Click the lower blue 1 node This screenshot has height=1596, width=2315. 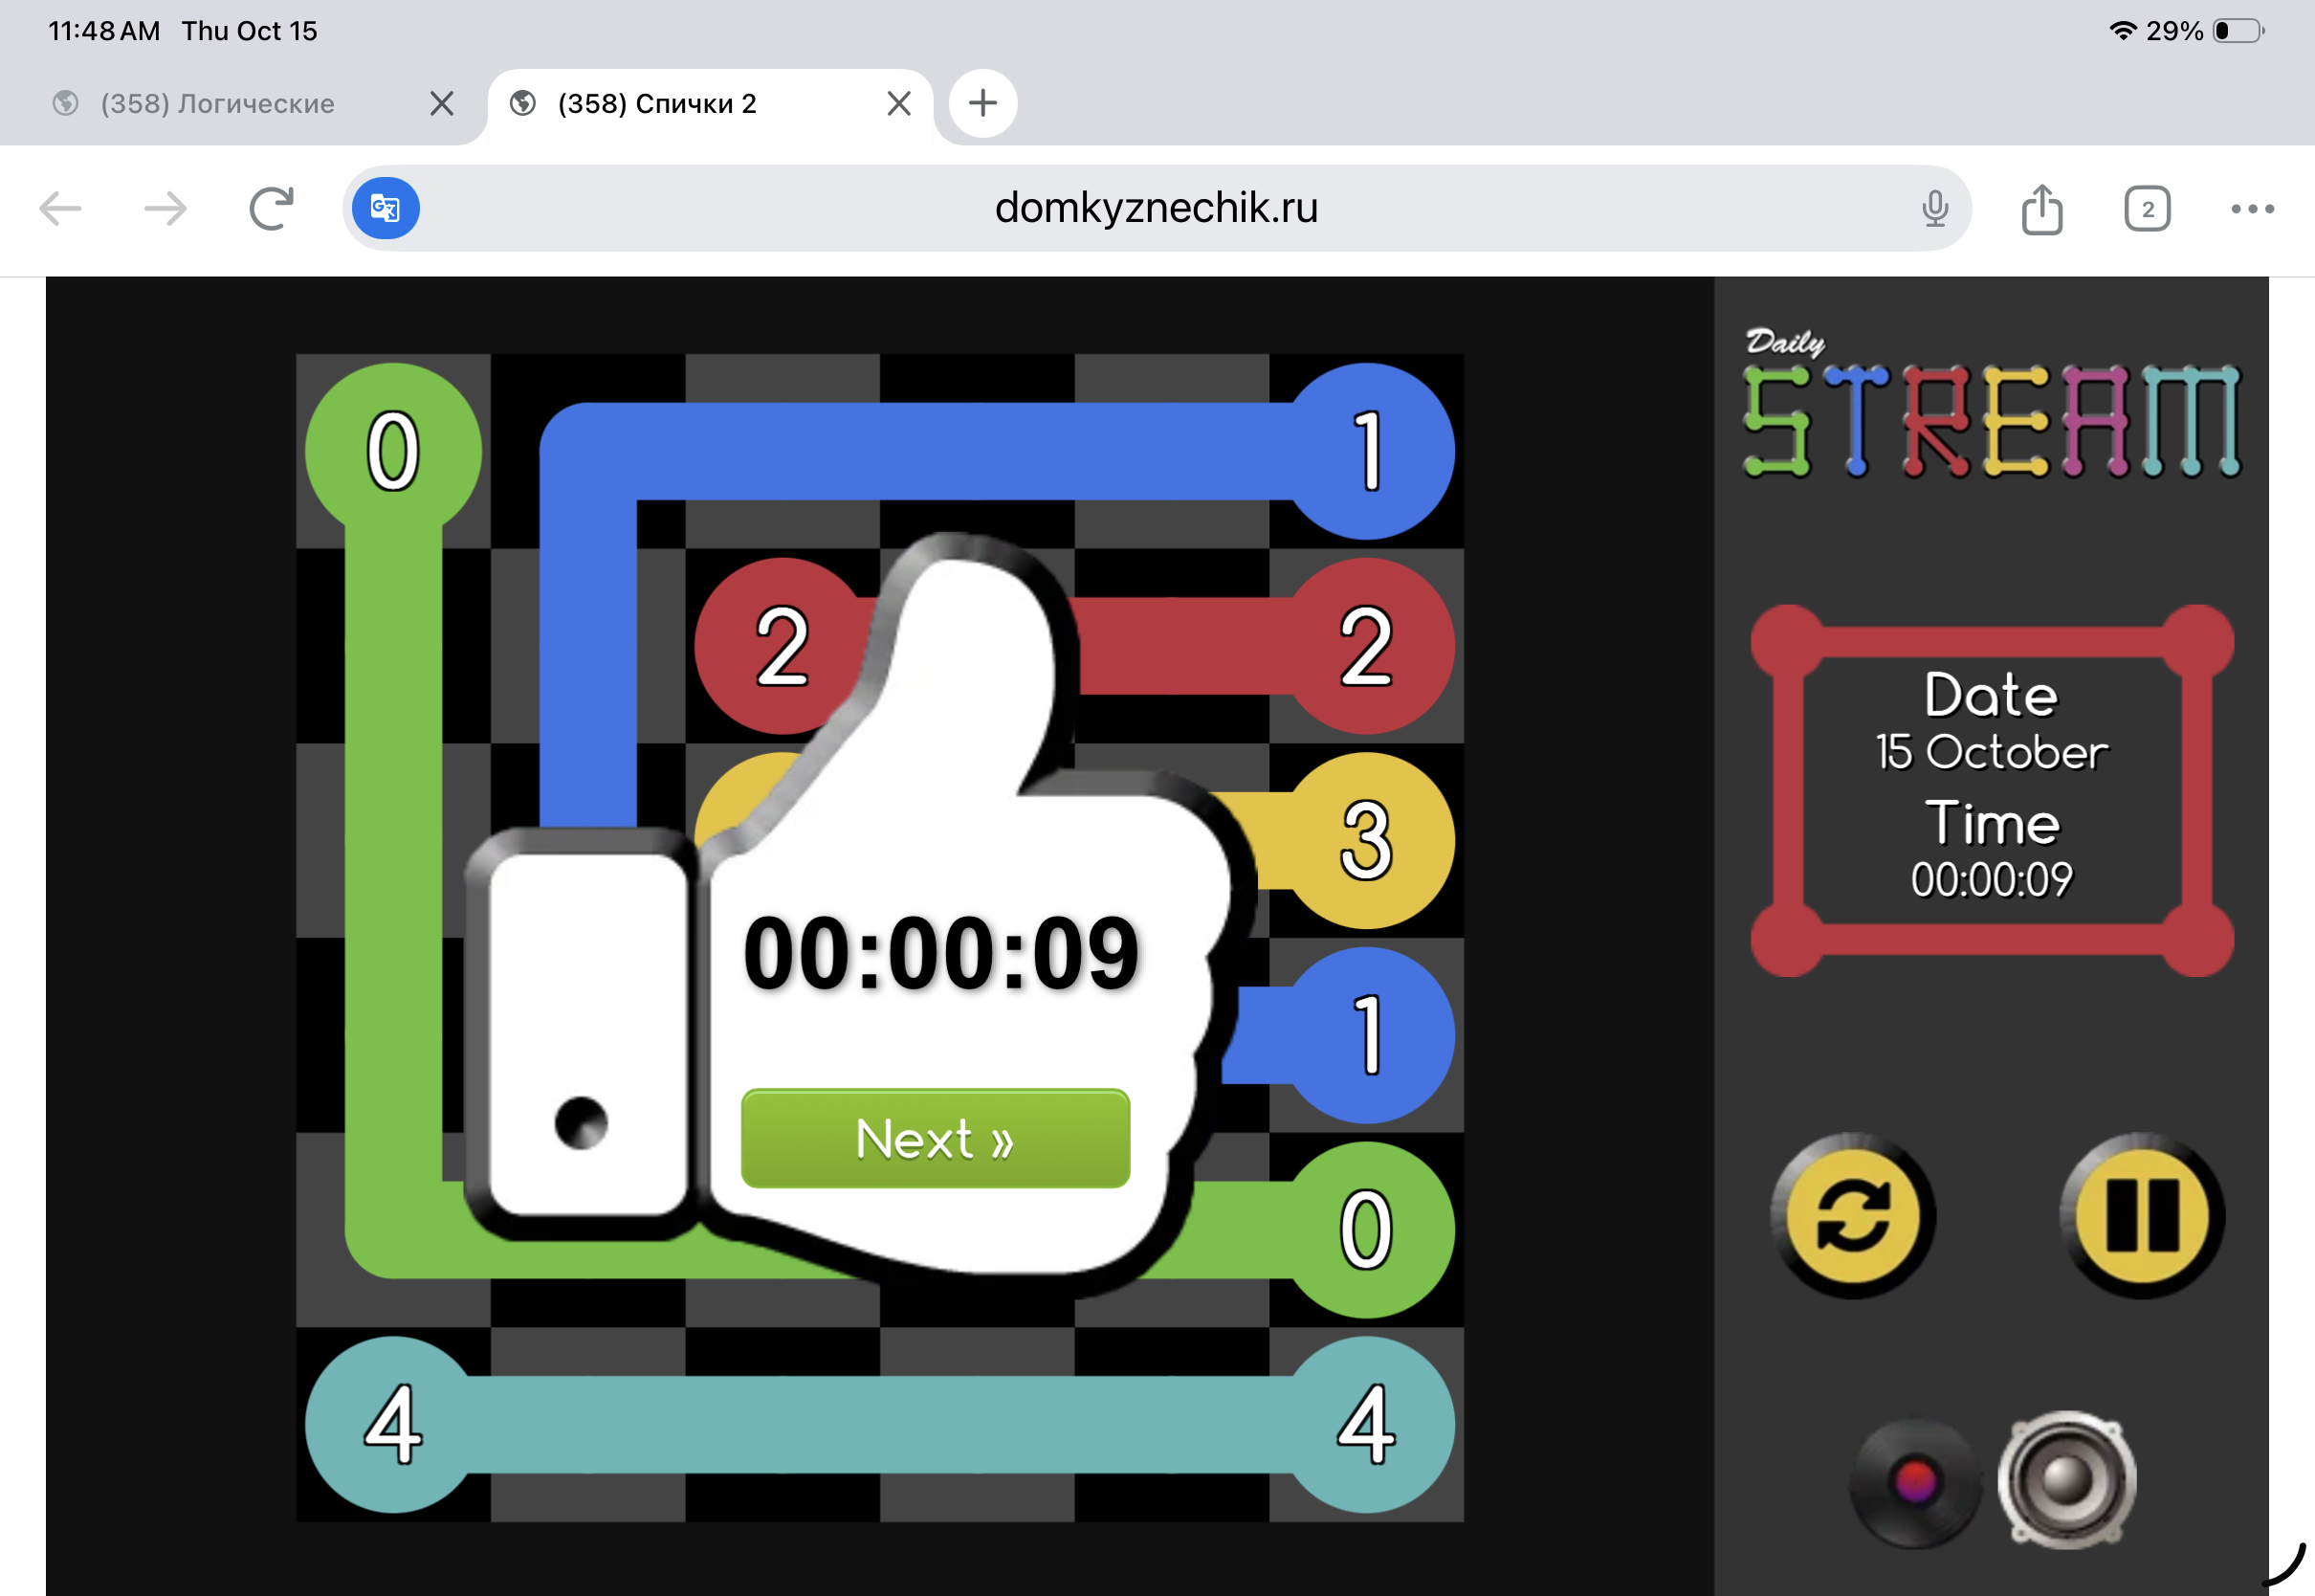(1366, 1035)
